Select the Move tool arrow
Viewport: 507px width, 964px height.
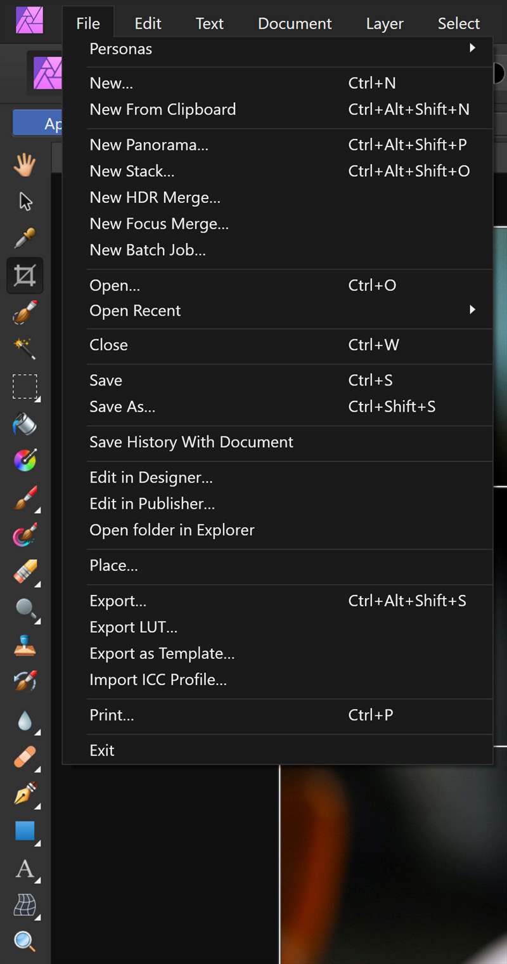[x=25, y=202]
